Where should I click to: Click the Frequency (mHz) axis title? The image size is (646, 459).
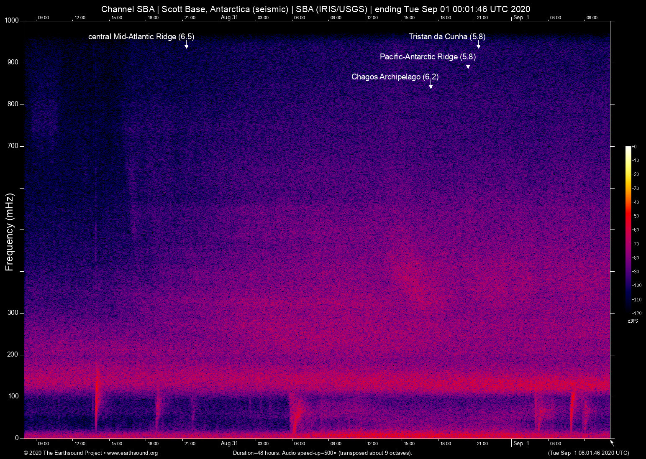coord(10,232)
